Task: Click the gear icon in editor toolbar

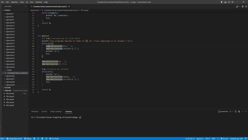Action: click(x=243, y=7)
